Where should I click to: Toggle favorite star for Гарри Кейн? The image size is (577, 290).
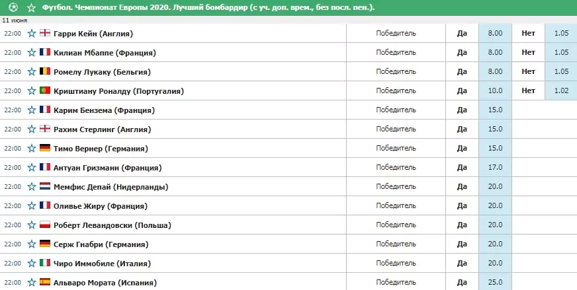(32, 34)
